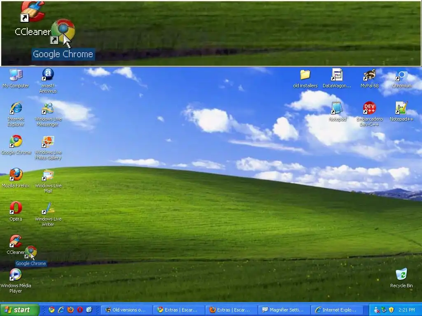Select the DataWagon shortcut icon
This screenshot has width=422, height=316.
(x=337, y=78)
